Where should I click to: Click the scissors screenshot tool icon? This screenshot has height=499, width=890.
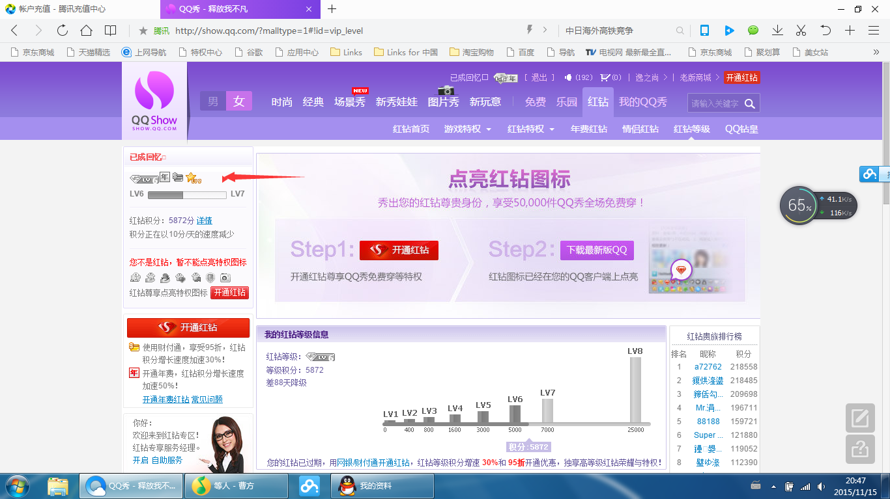click(801, 31)
